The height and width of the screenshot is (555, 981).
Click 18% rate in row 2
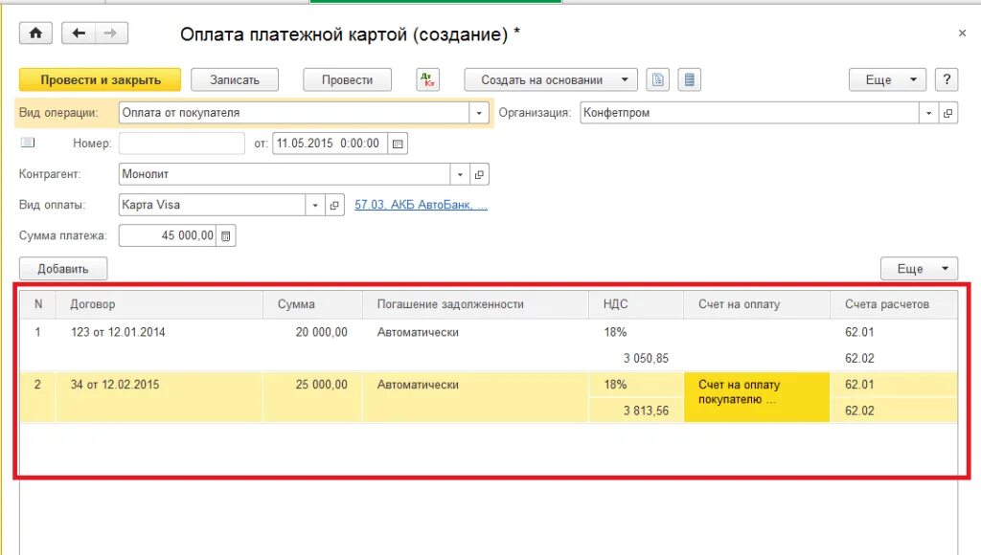tap(615, 385)
